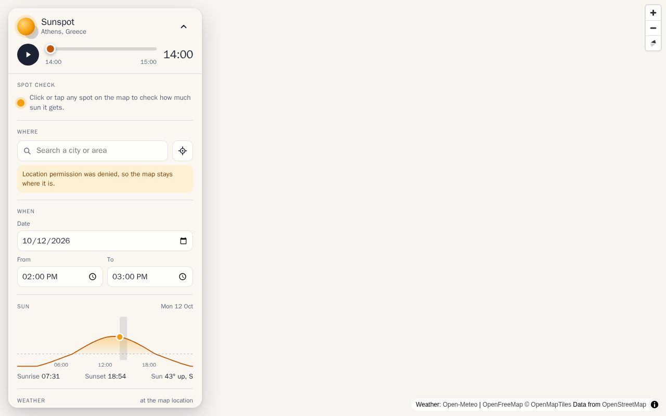Open the To time clock picker
The image size is (666, 416).
point(183,277)
